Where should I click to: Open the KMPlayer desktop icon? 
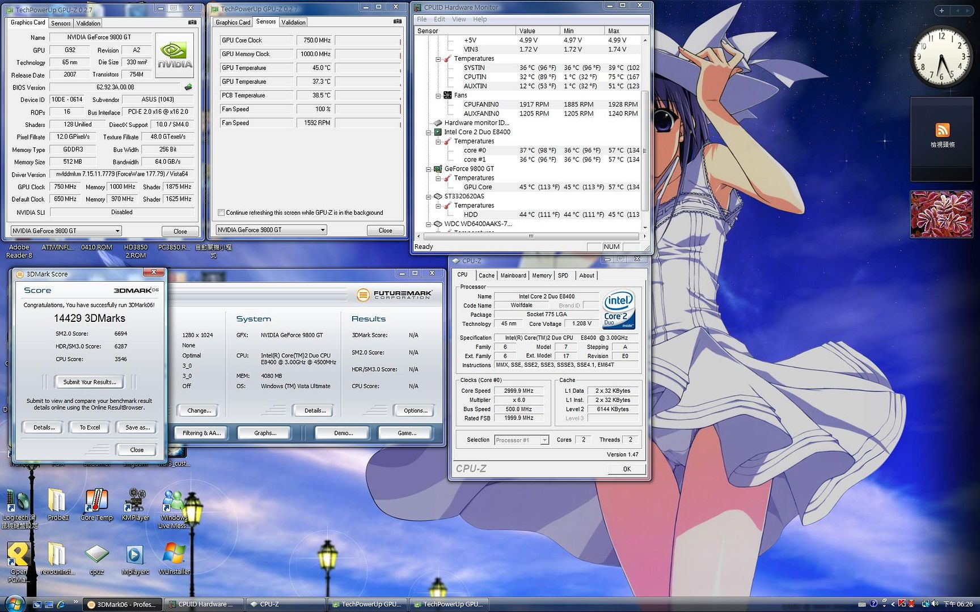(x=135, y=504)
